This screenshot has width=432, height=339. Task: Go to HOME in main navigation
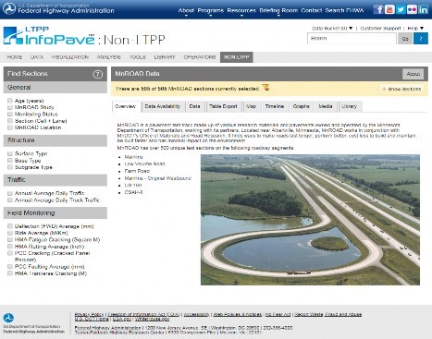pos(15,57)
